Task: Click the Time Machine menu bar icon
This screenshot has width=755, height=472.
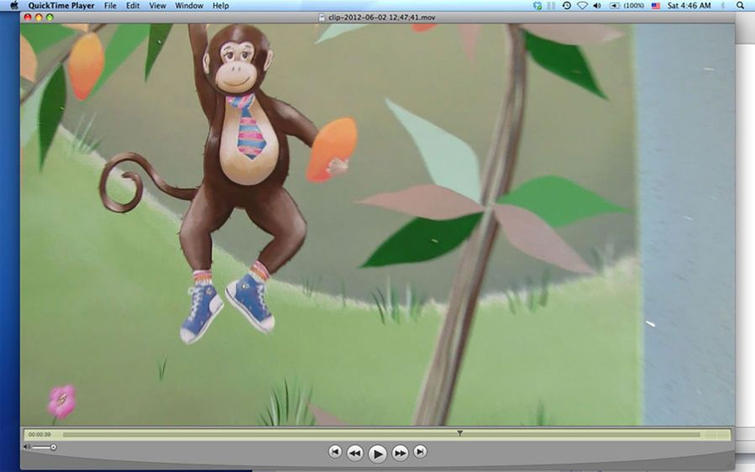Action: 566,6
